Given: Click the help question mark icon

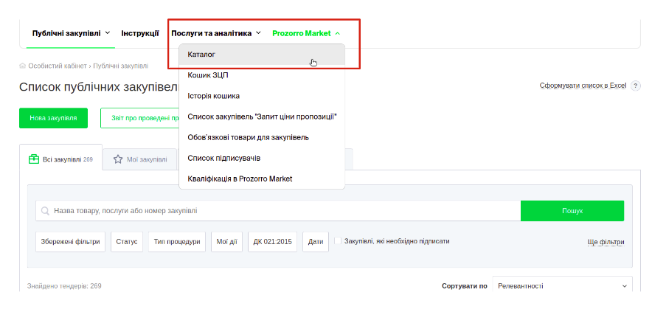Looking at the screenshot, I should click(x=635, y=86).
